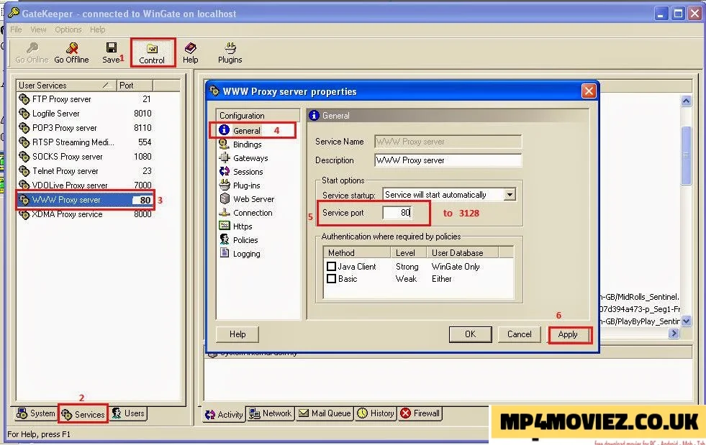
Task: Select SOCKS Proxy server service icon
Action: 24,157
